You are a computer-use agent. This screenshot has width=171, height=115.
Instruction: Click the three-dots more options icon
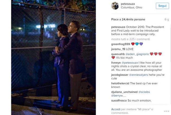tap(167, 111)
